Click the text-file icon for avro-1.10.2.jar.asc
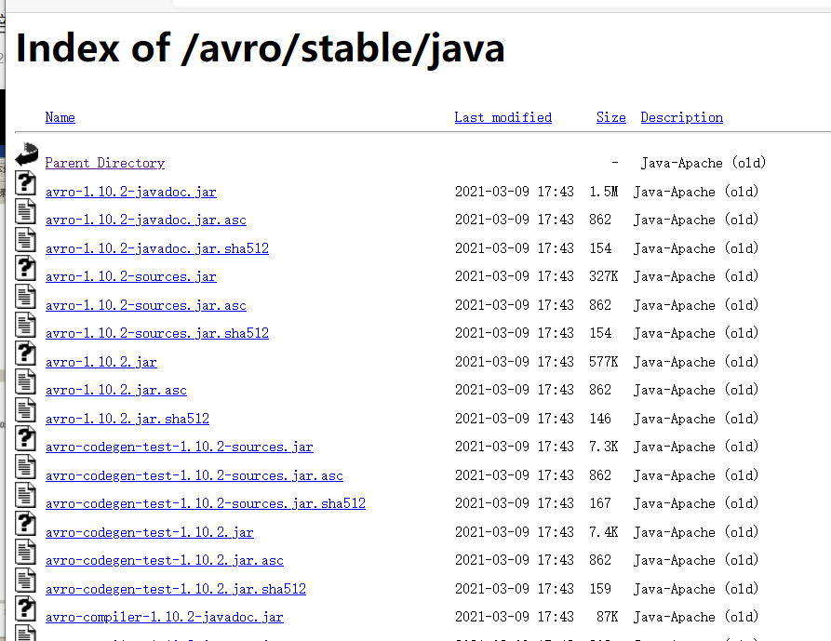 click(x=25, y=381)
